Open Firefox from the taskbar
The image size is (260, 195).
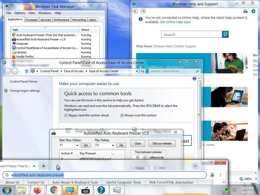pyautogui.click(x=38, y=190)
